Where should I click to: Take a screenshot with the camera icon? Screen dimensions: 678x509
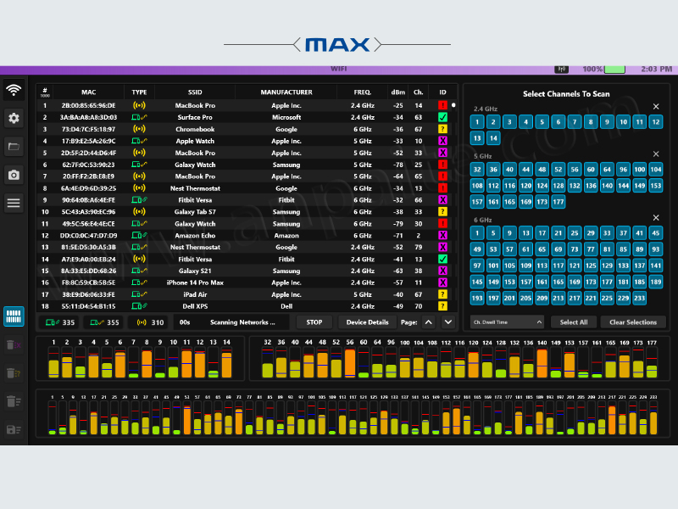pos(14,174)
